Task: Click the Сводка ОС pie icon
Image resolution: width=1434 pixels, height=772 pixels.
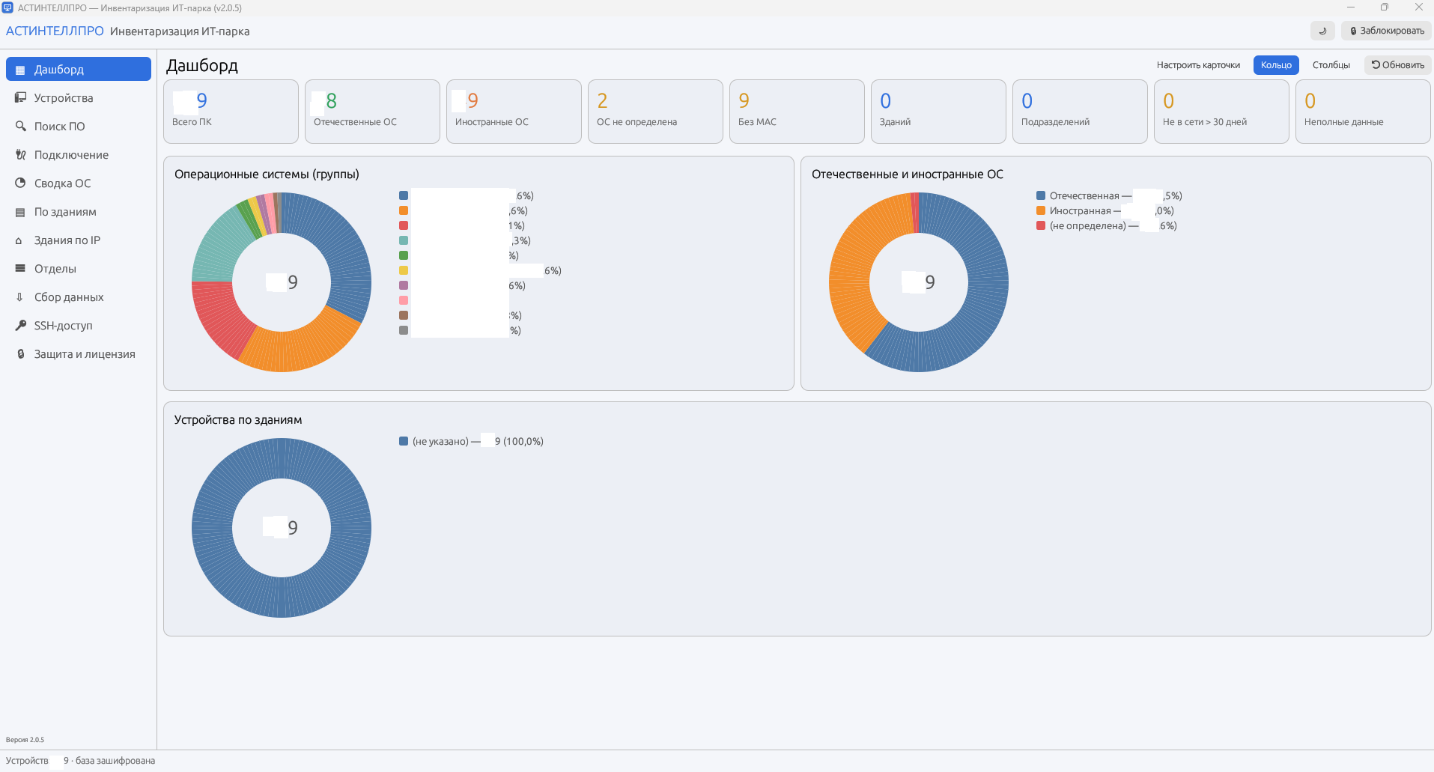Action: pos(20,183)
